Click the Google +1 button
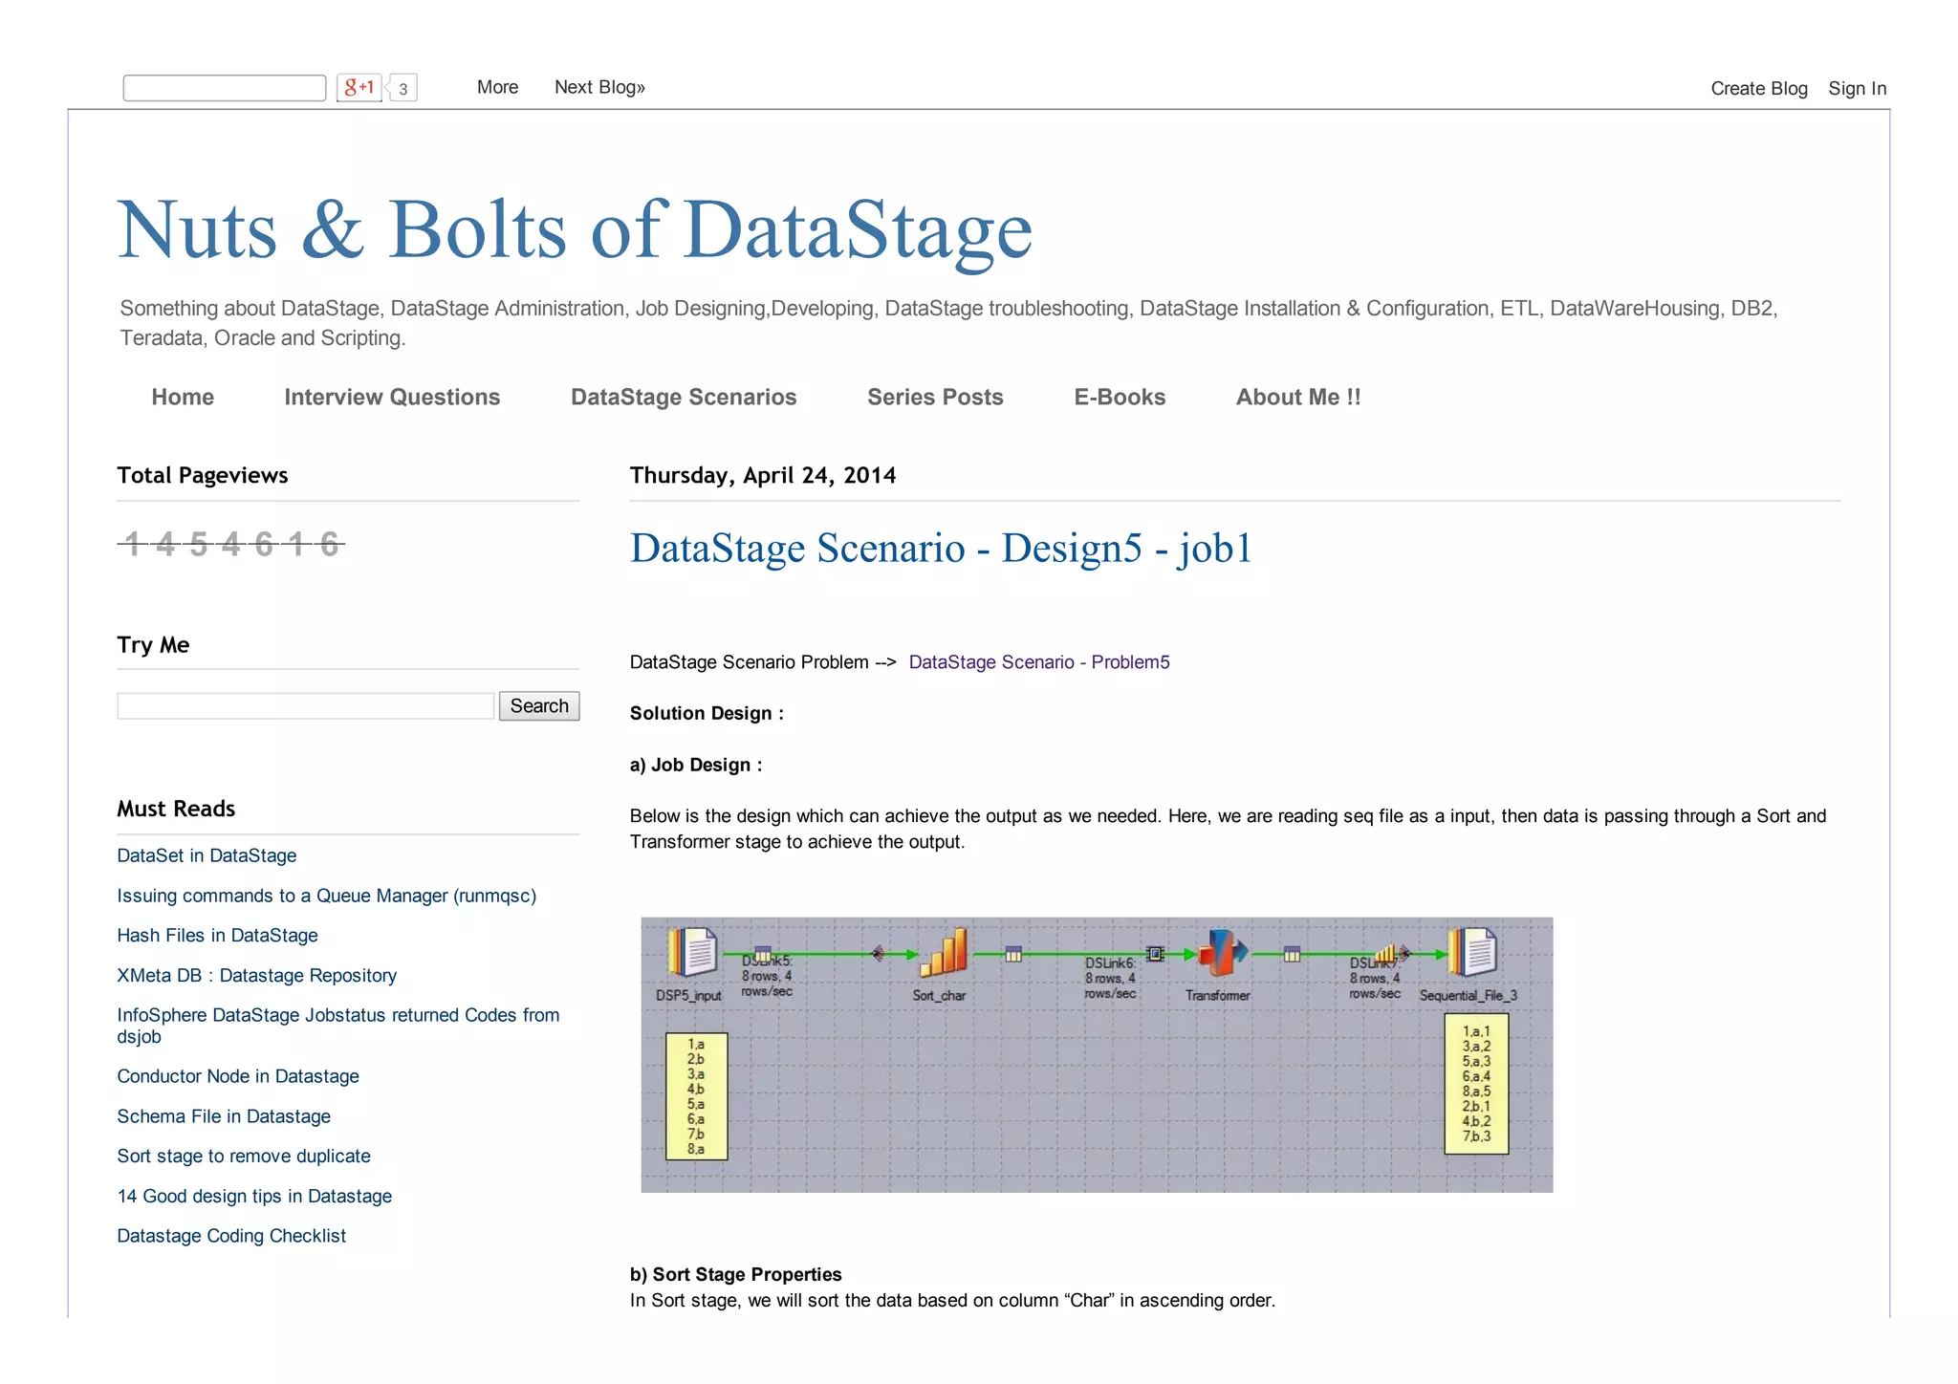1958x1384 pixels. [x=359, y=88]
